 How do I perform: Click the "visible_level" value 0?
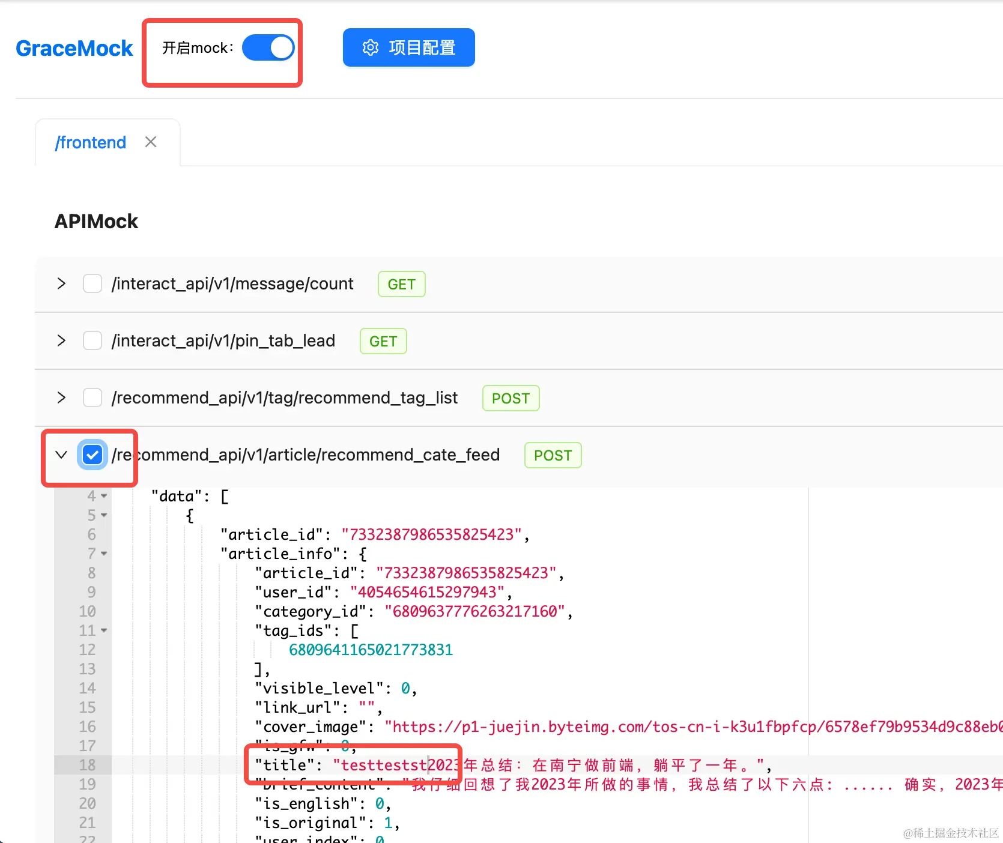tap(405, 688)
